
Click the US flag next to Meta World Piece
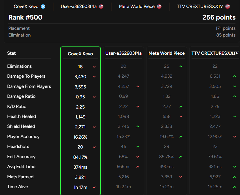click(x=159, y=7)
